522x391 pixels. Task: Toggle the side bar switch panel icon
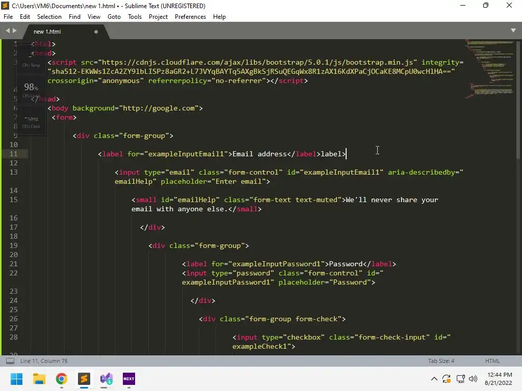(x=10, y=361)
